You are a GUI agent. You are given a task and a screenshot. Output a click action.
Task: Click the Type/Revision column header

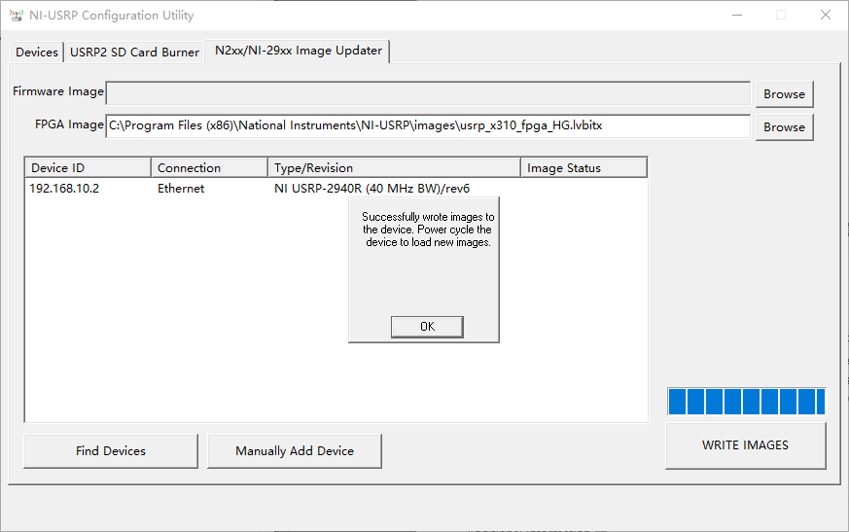pos(394,168)
